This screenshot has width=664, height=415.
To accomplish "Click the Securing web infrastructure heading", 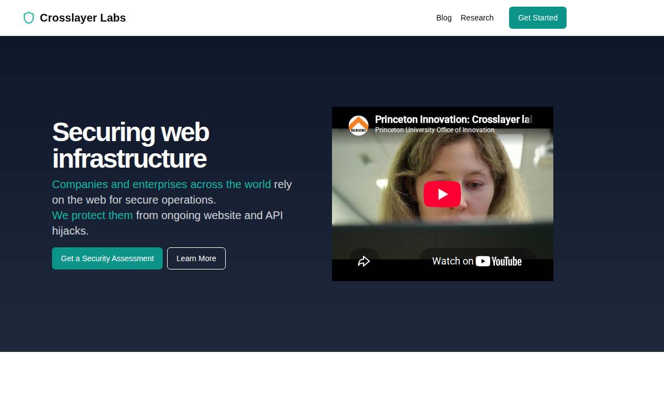I will pos(131,146).
